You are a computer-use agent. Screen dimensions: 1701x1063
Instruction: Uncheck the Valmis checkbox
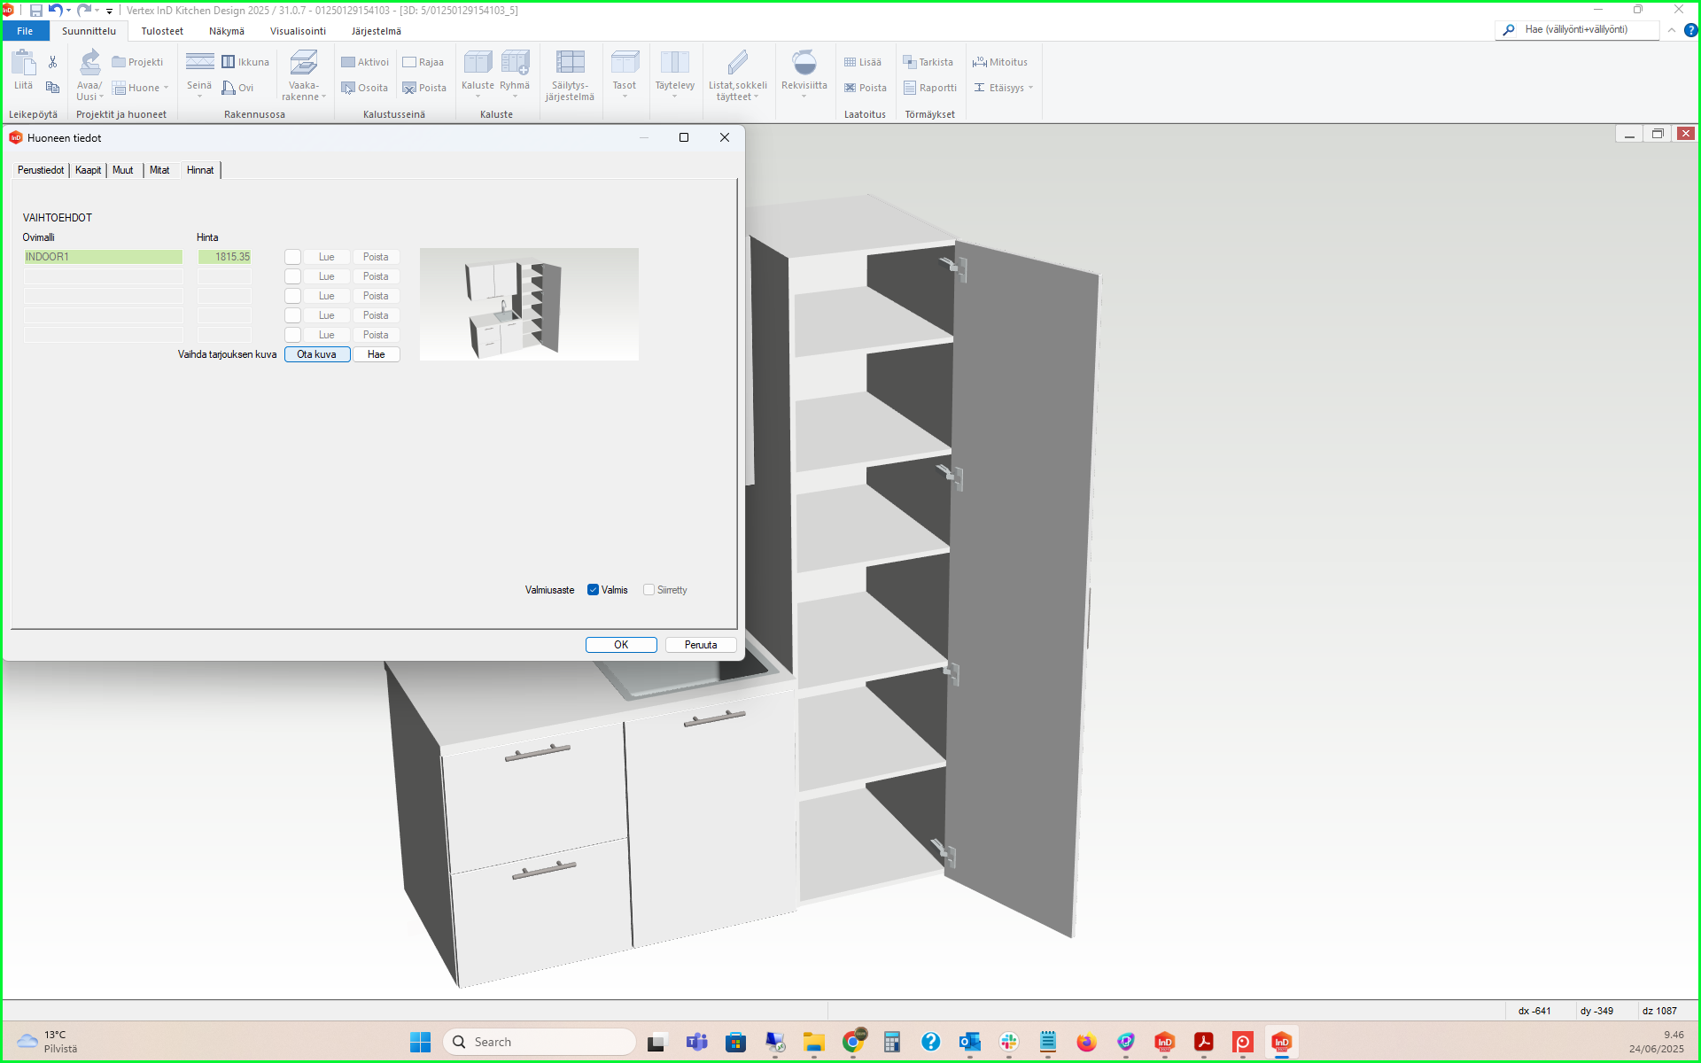click(x=593, y=590)
